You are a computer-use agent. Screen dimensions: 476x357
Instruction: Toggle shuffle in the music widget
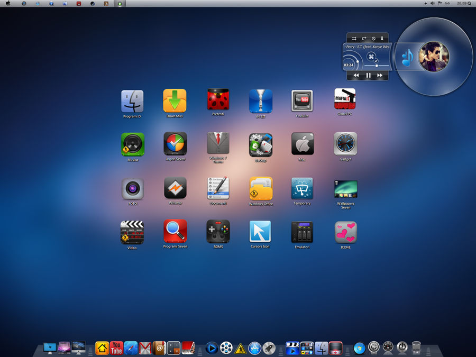(354, 39)
